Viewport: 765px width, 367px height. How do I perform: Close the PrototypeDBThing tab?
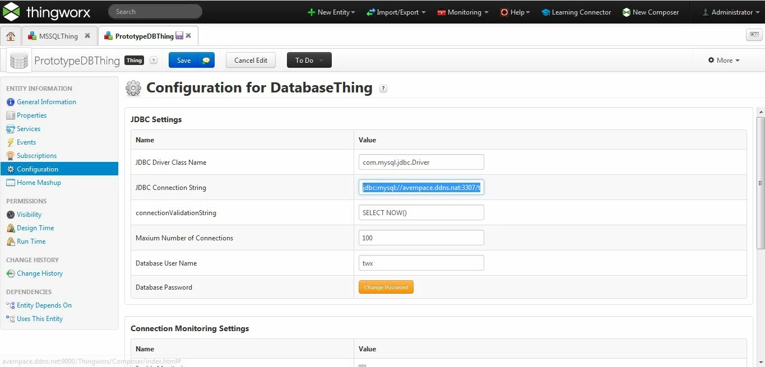coord(188,35)
